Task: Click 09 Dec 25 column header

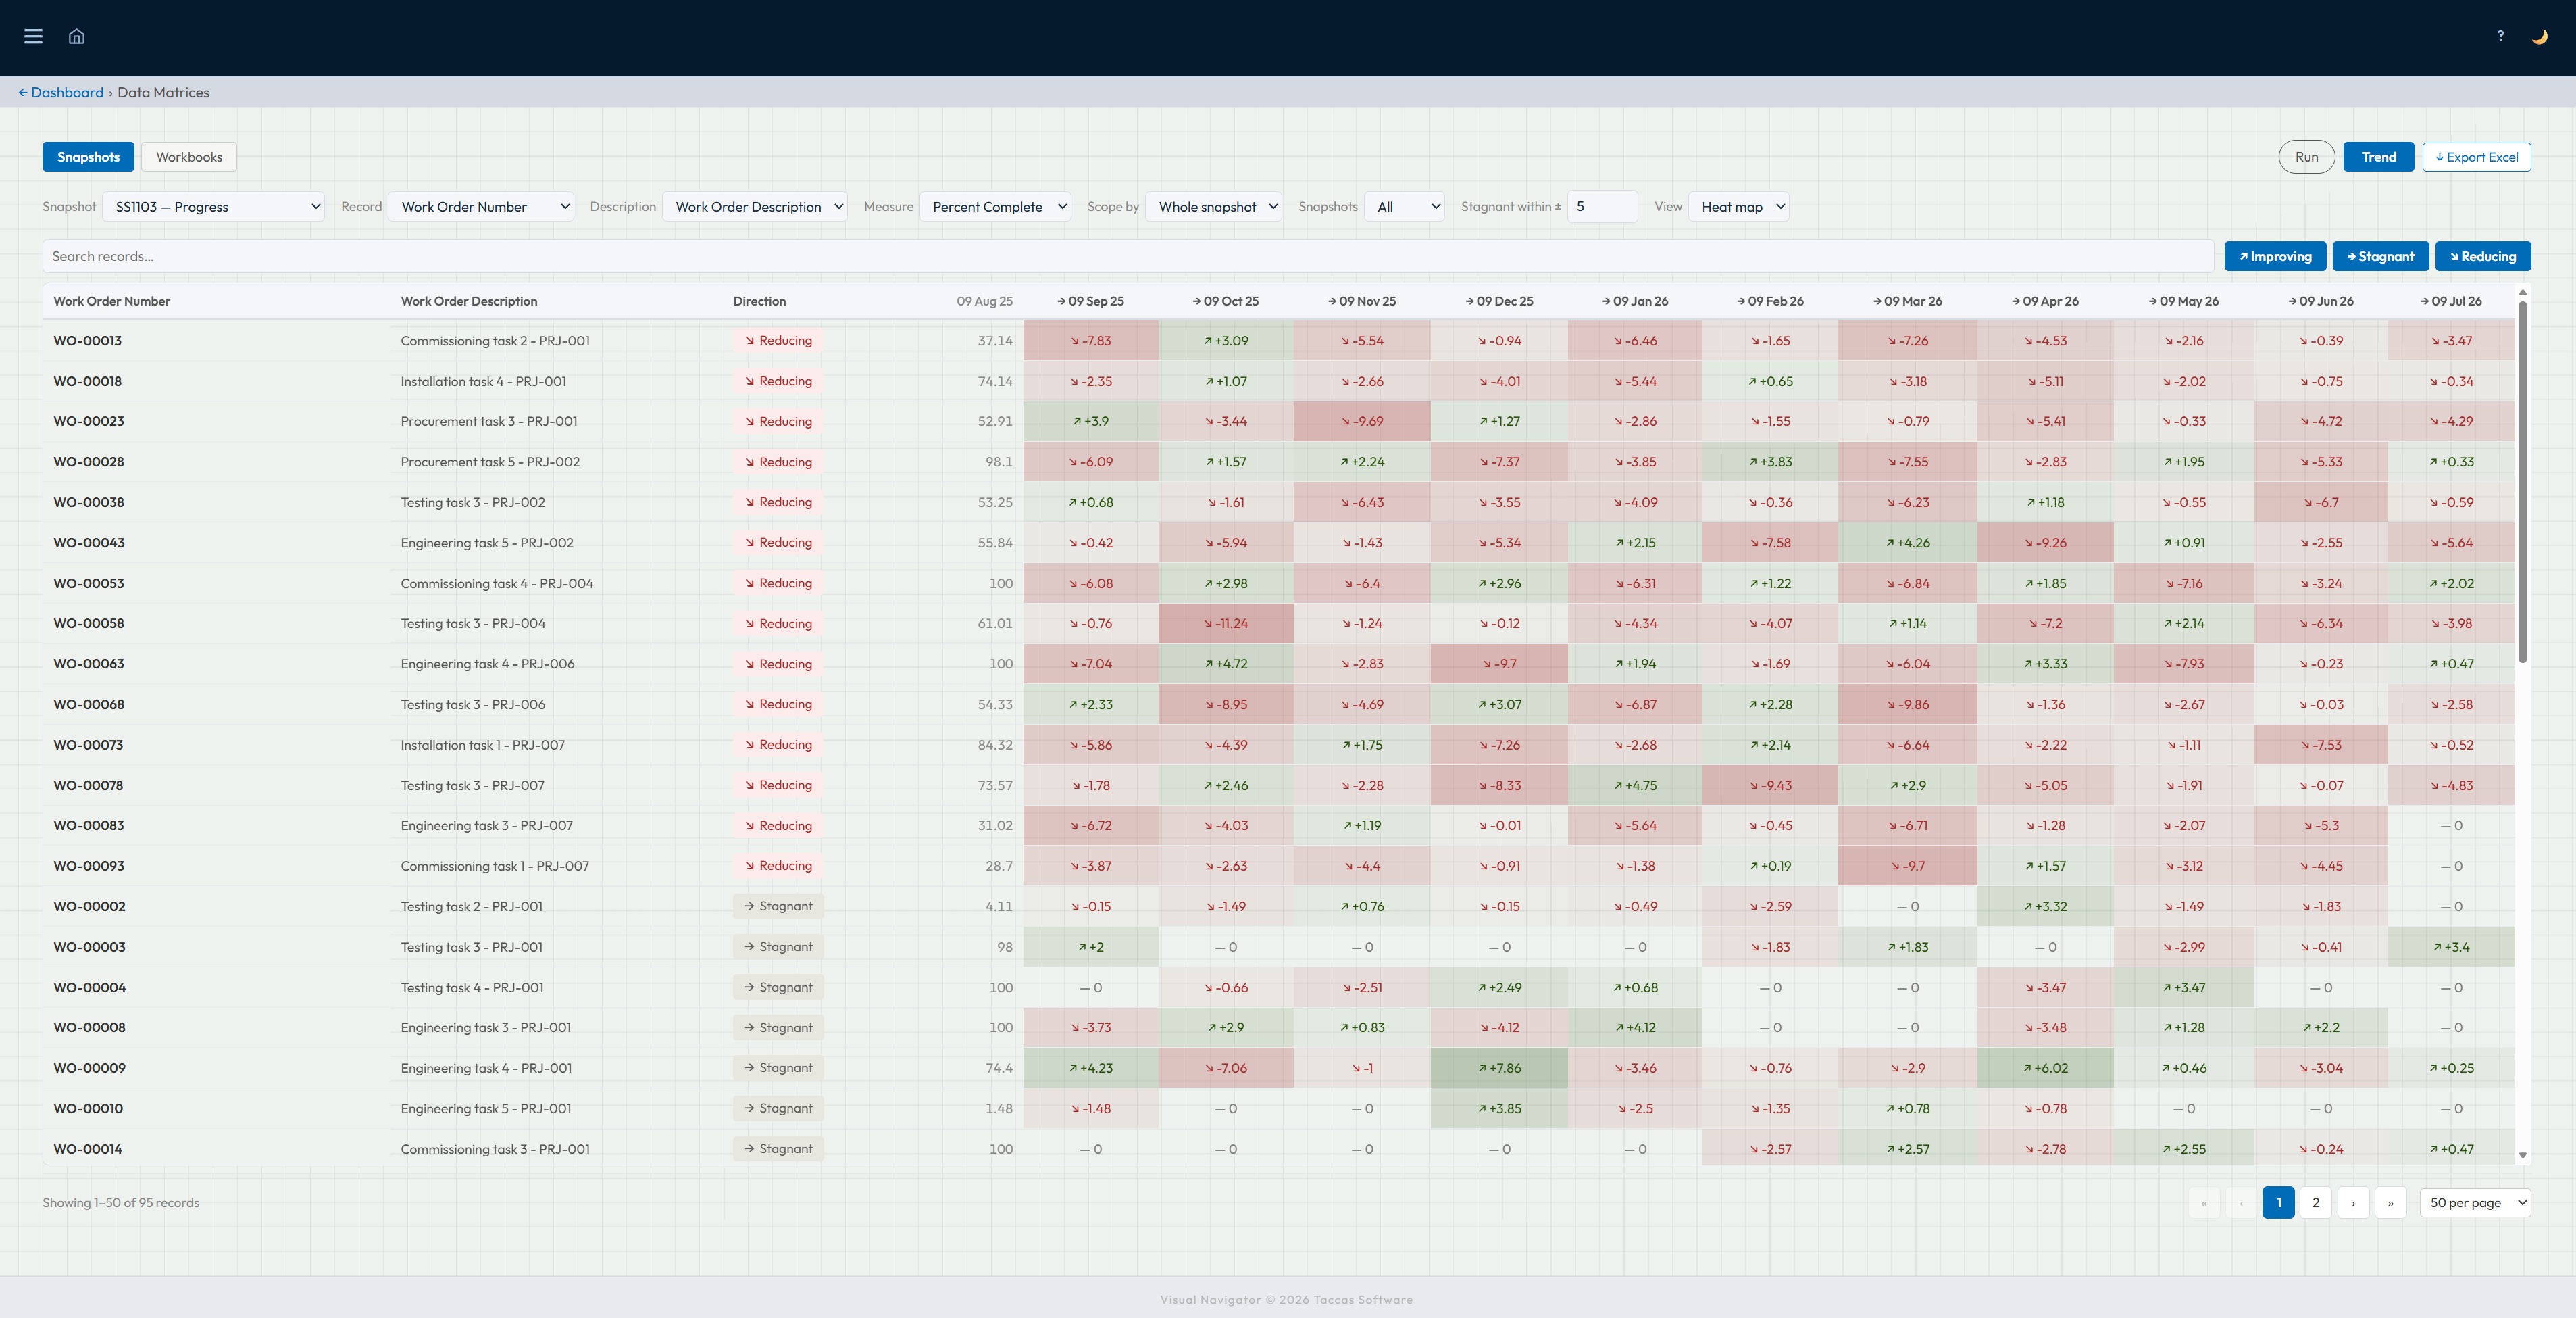Action: coord(1499,301)
